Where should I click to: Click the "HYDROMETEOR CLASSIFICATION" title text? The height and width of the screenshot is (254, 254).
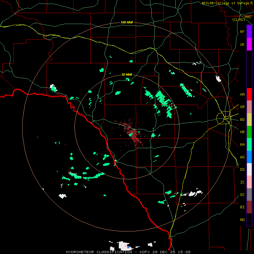tap(99, 252)
